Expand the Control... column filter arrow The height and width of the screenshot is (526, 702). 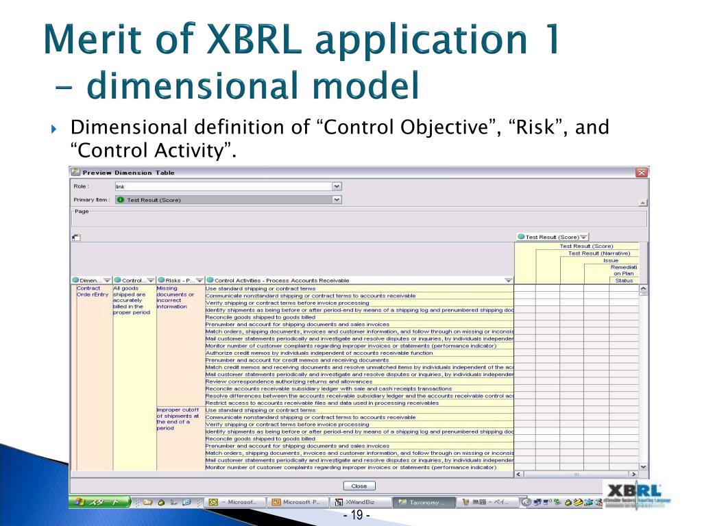coord(150,280)
